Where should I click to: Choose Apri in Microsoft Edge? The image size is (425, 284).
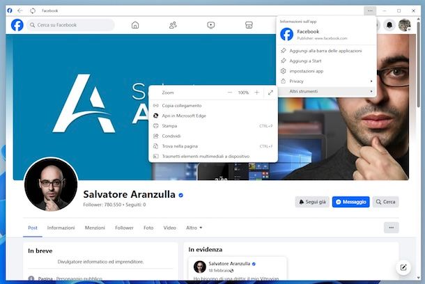pyautogui.click(x=184, y=116)
